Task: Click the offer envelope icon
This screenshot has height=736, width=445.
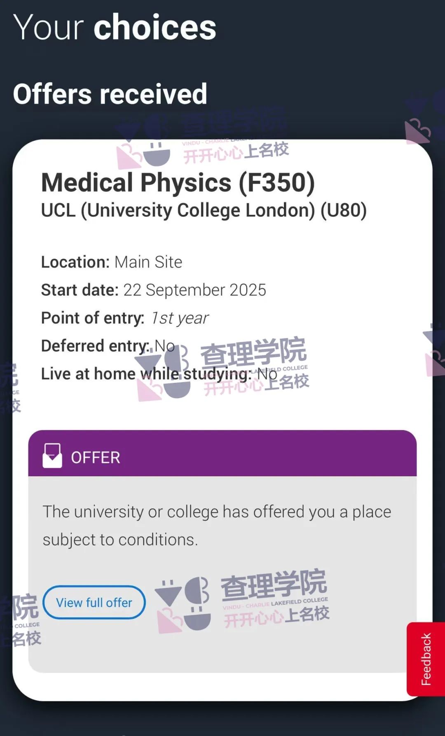Action: (x=52, y=456)
